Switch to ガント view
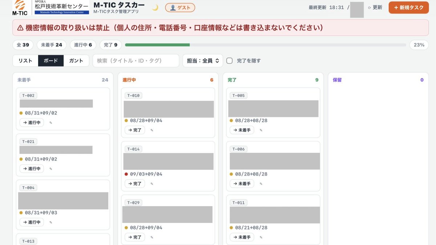 [76, 61]
